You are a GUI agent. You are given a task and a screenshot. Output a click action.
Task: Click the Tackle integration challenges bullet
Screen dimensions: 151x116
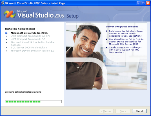point(125,50)
